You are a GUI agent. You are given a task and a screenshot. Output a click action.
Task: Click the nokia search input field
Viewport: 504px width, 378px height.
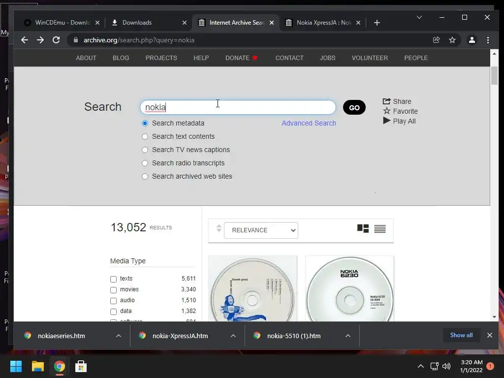[x=238, y=107]
